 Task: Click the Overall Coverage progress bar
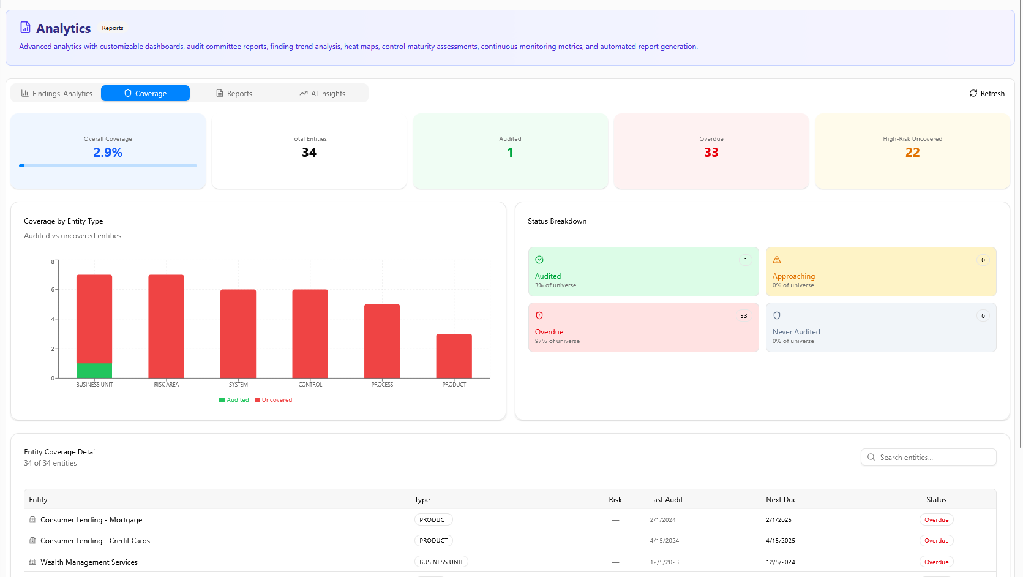pyautogui.click(x=108, y=165)
